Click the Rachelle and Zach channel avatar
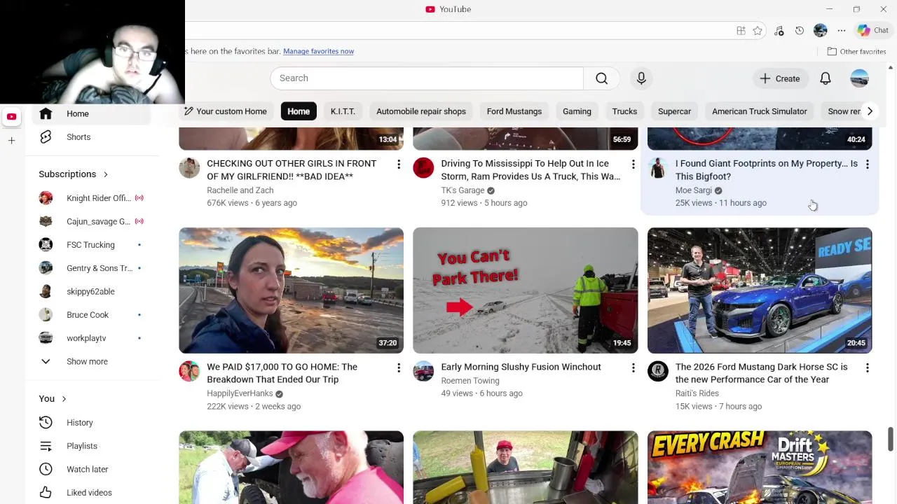 click(x=189, y=168)
